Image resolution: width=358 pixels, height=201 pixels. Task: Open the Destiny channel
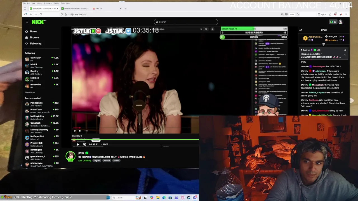click(x=42, y=72)
